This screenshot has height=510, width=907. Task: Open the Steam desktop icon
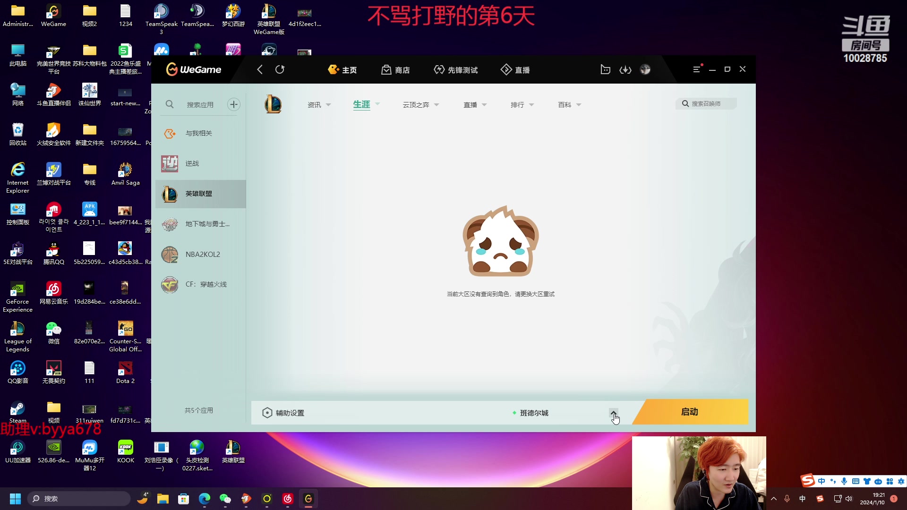pos(18,412)
